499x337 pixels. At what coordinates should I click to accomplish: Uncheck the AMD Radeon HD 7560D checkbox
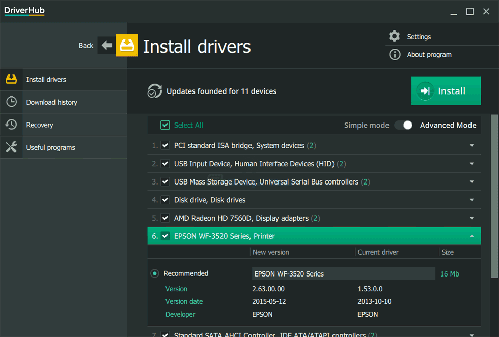point(165,218)
